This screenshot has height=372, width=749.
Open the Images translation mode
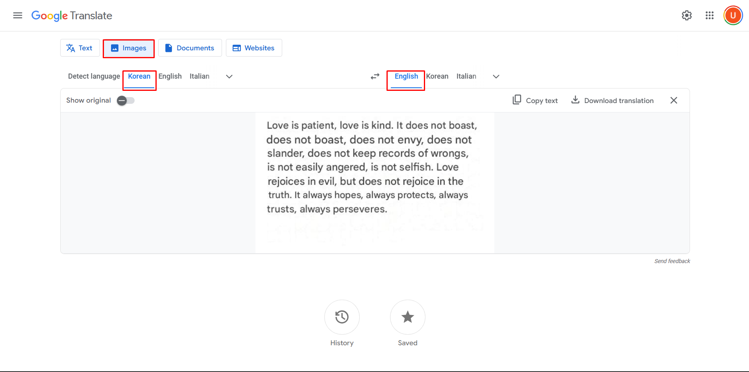click(128, 48)
